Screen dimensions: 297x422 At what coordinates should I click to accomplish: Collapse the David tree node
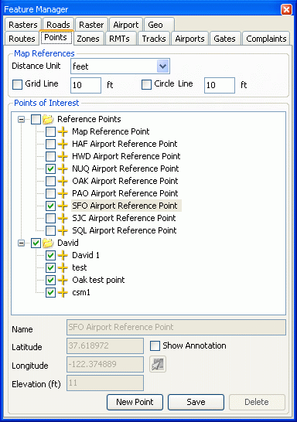pyautogui.click(x=21, y=243)
